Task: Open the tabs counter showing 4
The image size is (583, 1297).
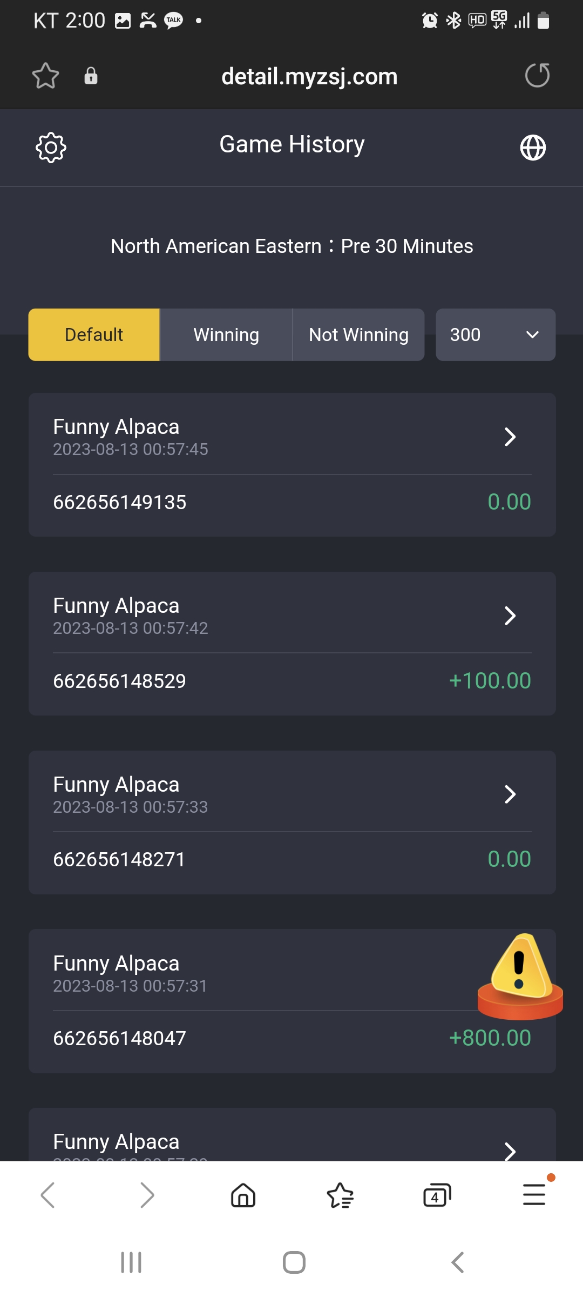Action: tap(437, 1195)
